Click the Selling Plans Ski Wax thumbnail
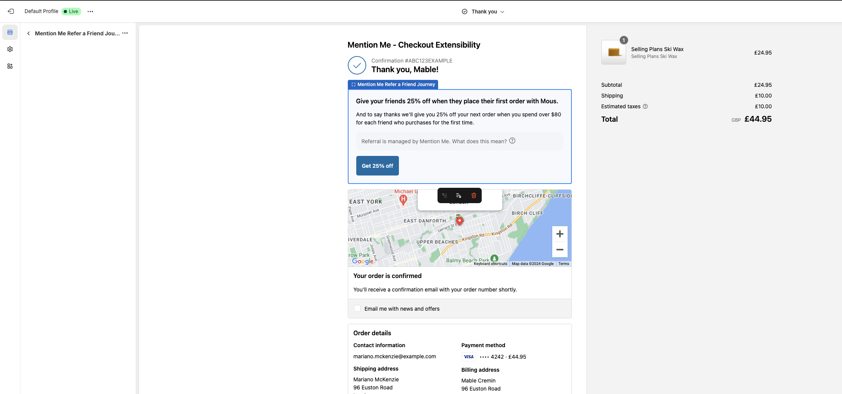Screen dimensions: 842x394 [614, 52]
